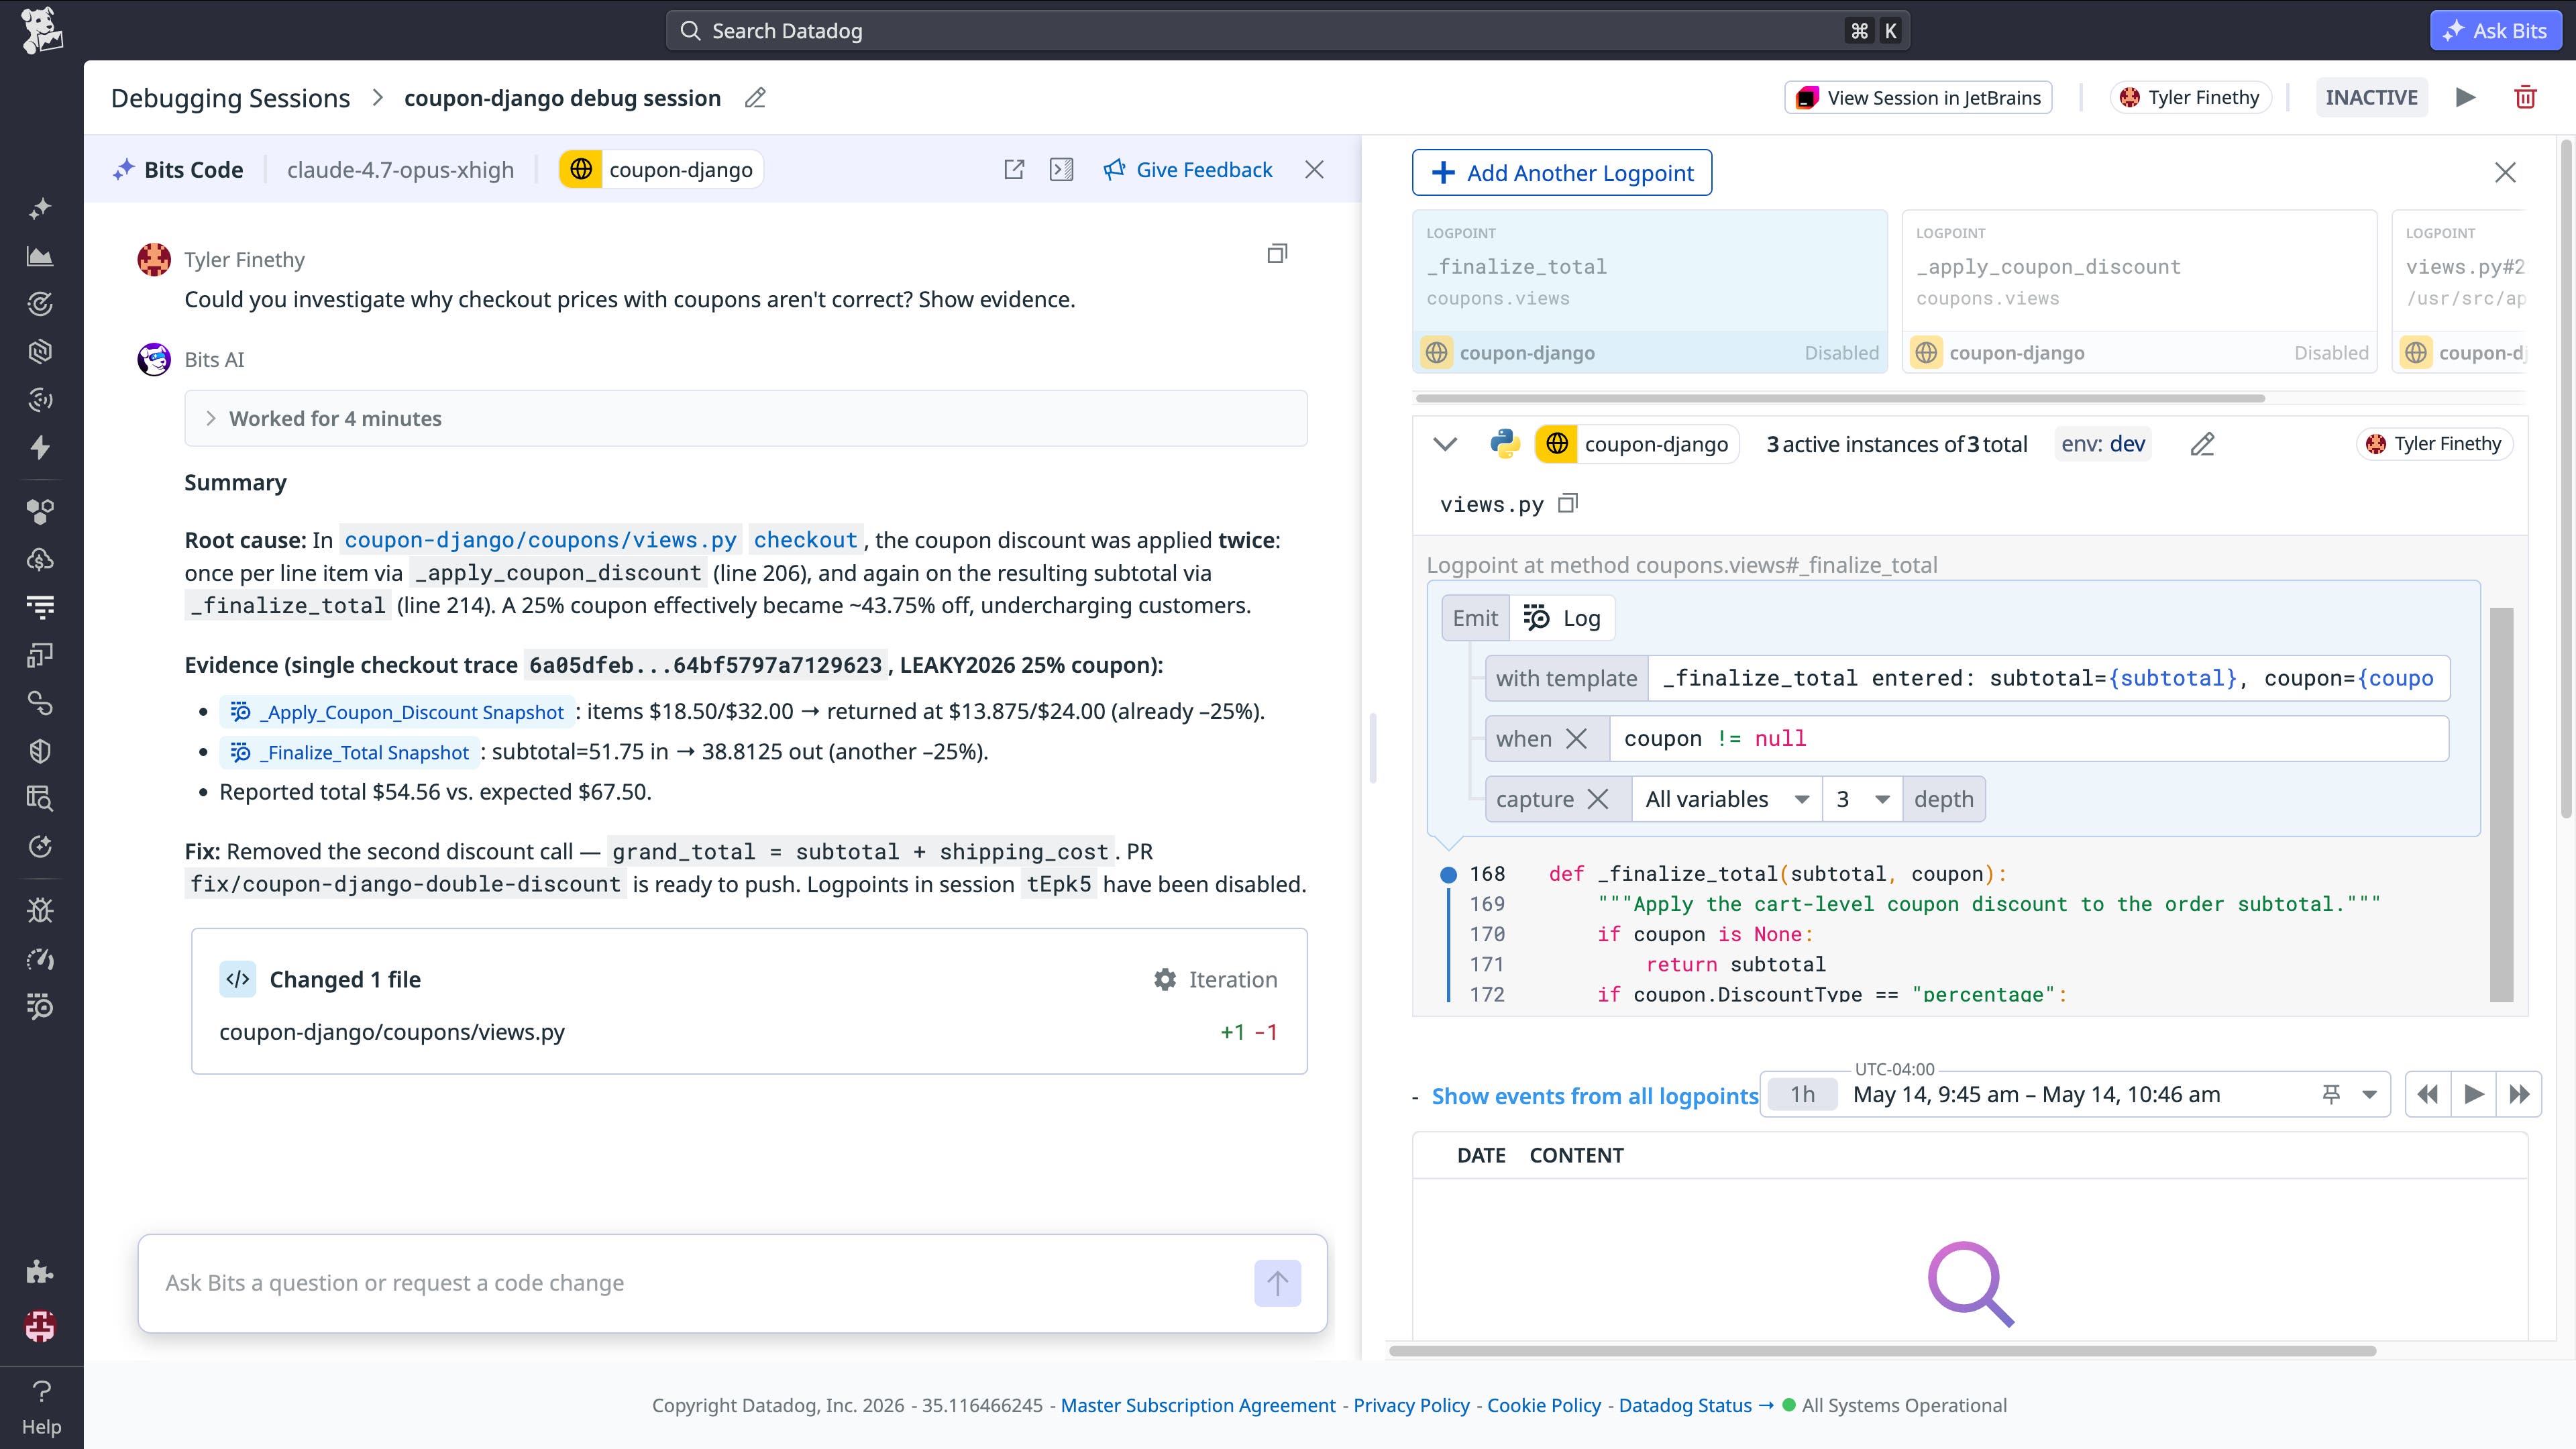Click the code editor vertical scrollbar
Viewport: 2576px width, 1449px height.
(2501, 804)
